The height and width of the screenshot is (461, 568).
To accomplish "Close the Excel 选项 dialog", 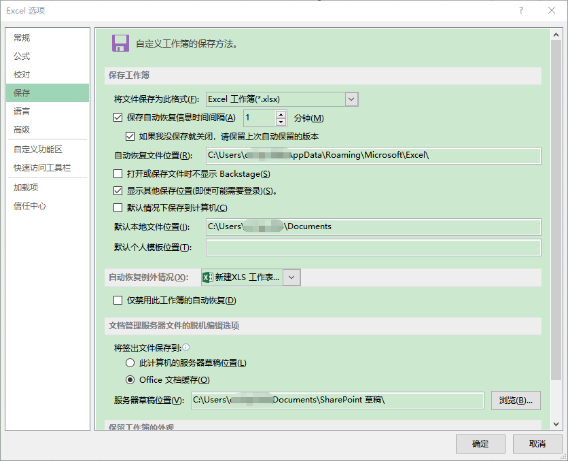I will coord(551,10).
